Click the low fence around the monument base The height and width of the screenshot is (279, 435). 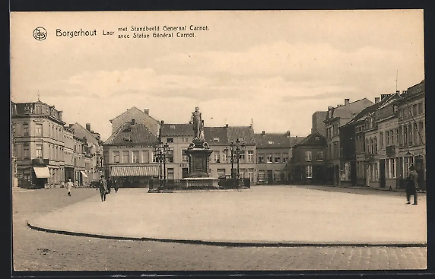pos(232,183)
